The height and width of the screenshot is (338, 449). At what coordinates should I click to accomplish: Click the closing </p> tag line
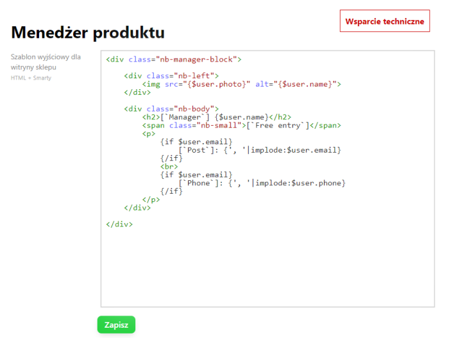point(151,199)
